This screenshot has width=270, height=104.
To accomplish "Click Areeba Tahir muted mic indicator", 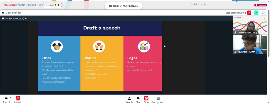I will pyautogui.click(x=235, y=32).
